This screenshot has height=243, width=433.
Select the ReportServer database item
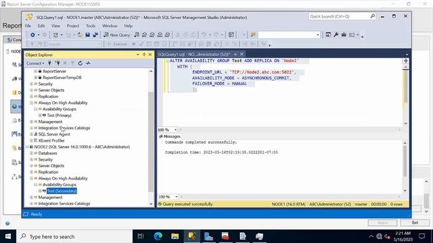point(54,71)
